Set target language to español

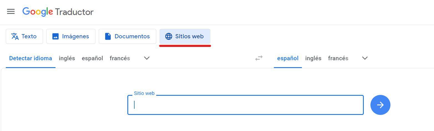tap(288, 58)
